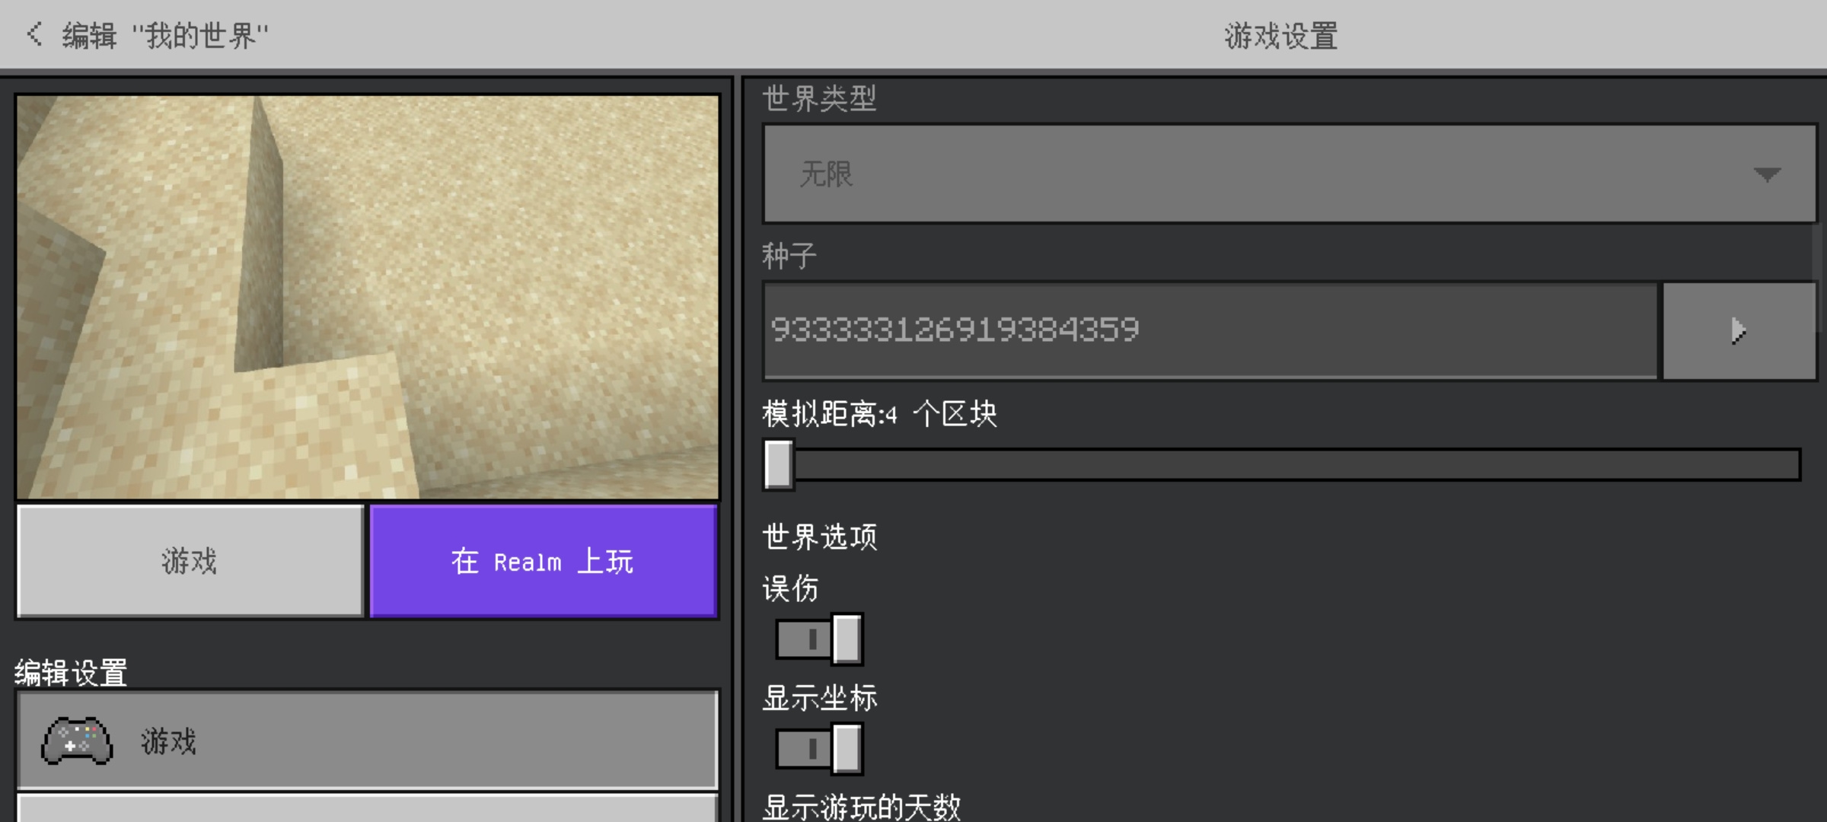This screenshot has width=1827, height=822.
Task: Click the 游戏设置 header title
Action: (1281, 36)
